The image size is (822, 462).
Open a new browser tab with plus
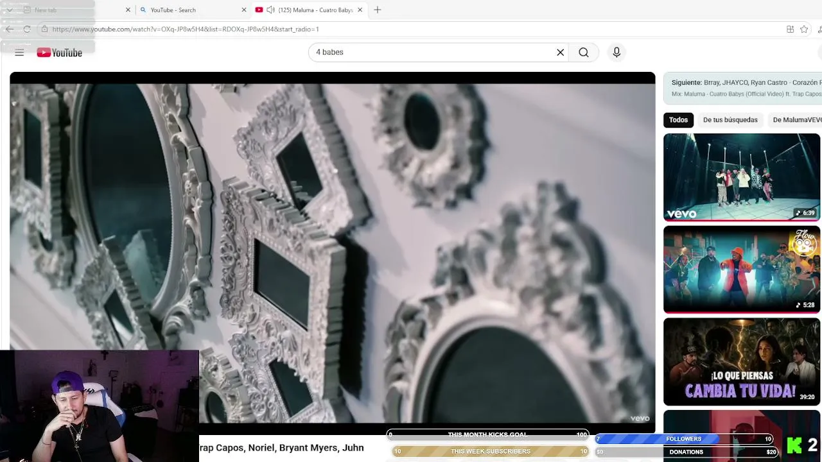(x=378, y=10)
